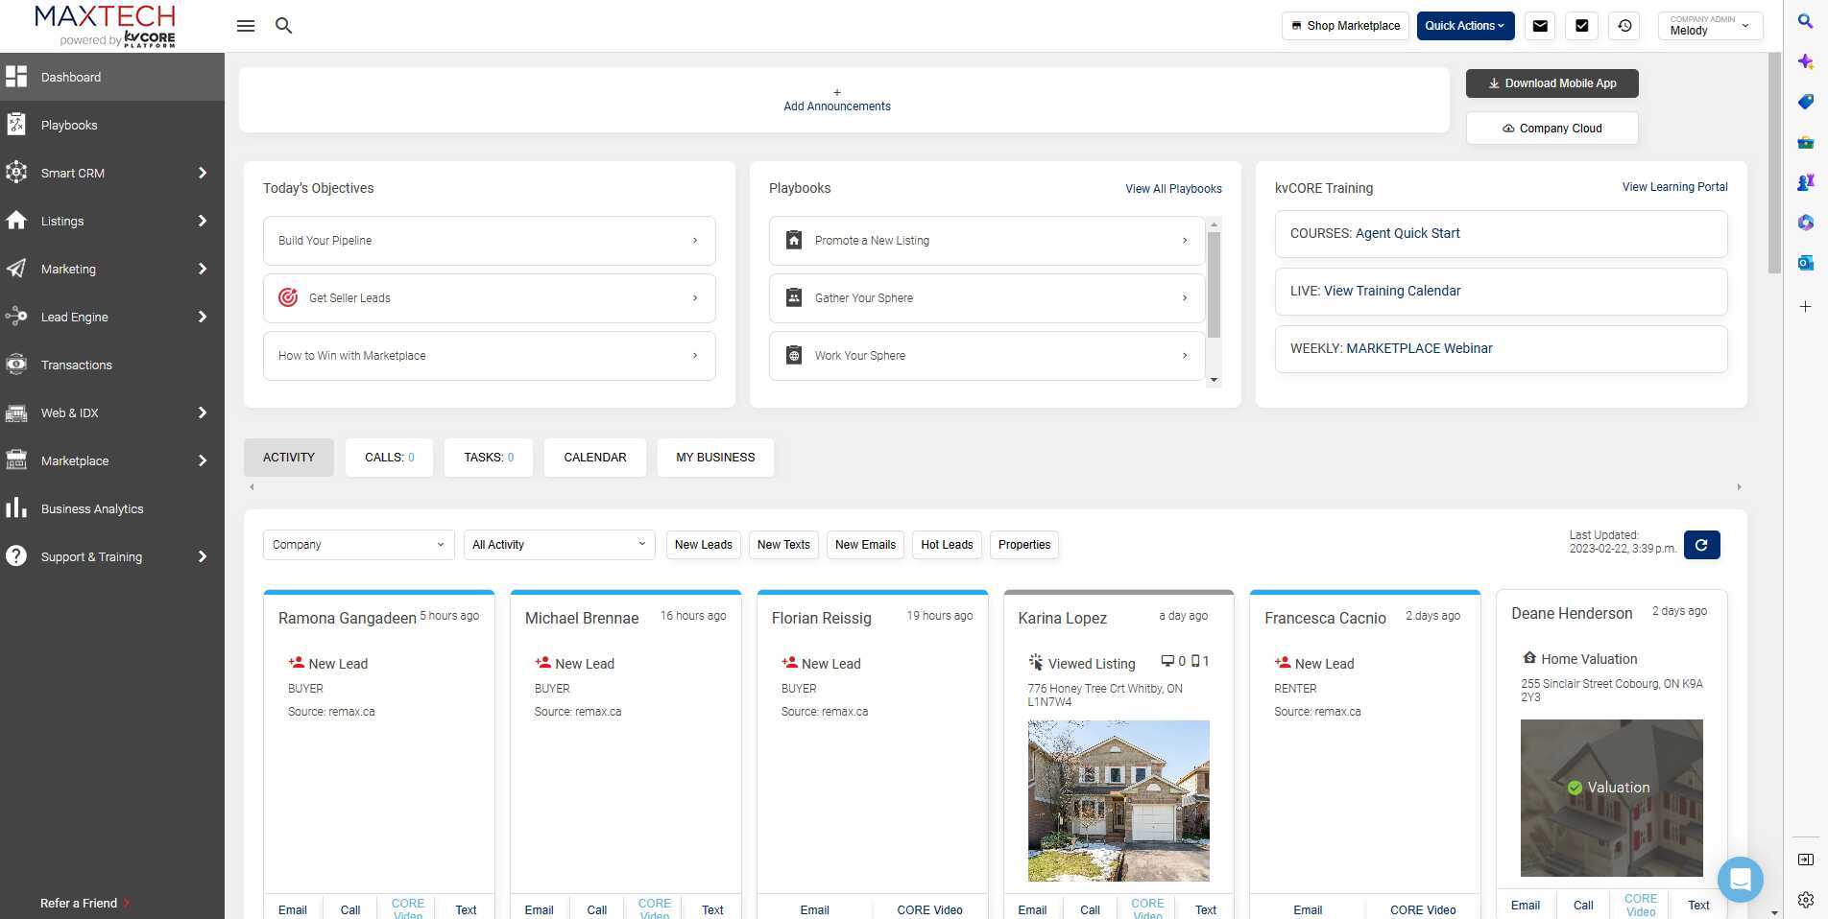
Task: Open the All Activity dropdown
Action: (559, 545)
